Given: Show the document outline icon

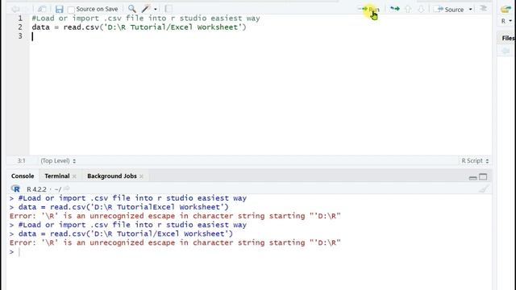Looking at the screenshot, I should pos(483,9).
